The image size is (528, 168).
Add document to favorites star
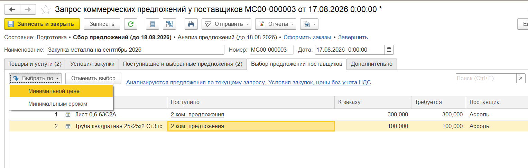click(46, 9)
